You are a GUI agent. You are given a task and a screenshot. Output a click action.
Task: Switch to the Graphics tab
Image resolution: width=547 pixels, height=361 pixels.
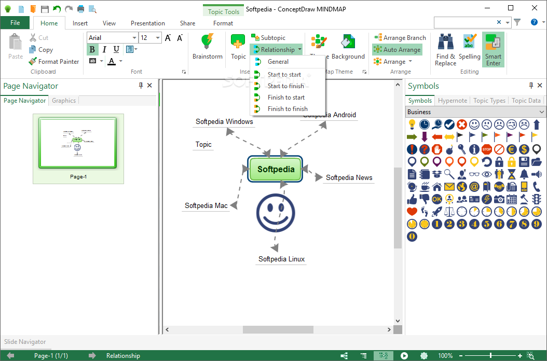click(64, 101)
